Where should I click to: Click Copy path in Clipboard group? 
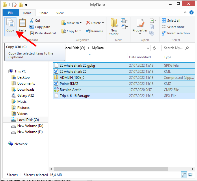[40, 27]
